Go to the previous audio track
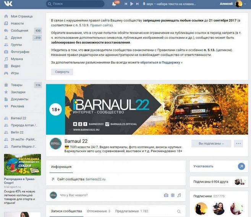This screenshot has width=251, height=217. click(126, 4)
